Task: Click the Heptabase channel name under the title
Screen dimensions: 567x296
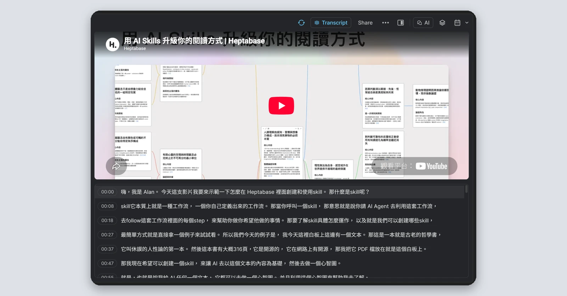Action: click(x=135, y=48)
